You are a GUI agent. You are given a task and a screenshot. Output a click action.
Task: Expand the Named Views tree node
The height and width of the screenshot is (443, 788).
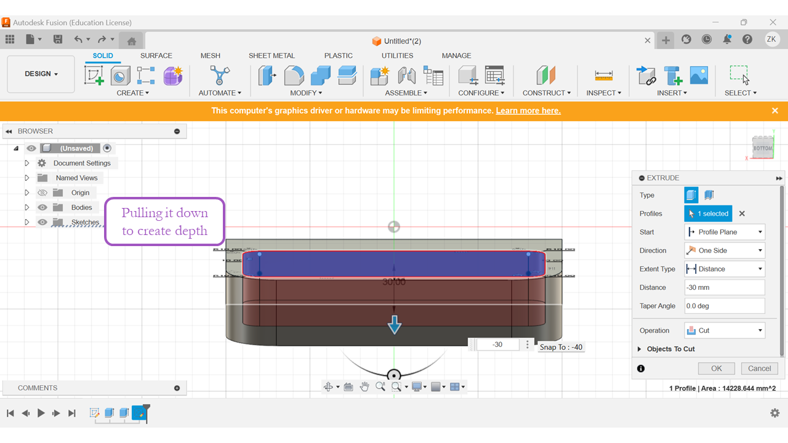tap(26, 178)
